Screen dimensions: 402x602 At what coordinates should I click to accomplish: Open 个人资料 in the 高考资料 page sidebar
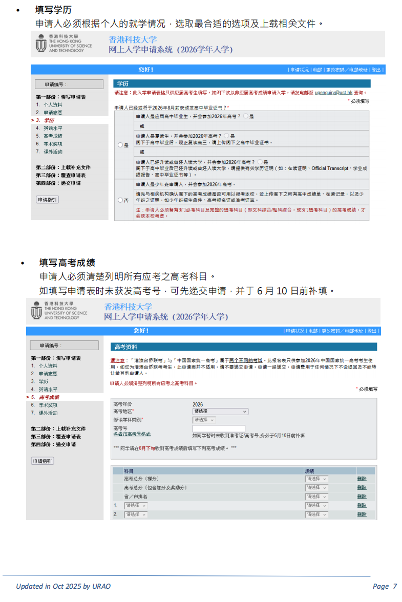48,366
